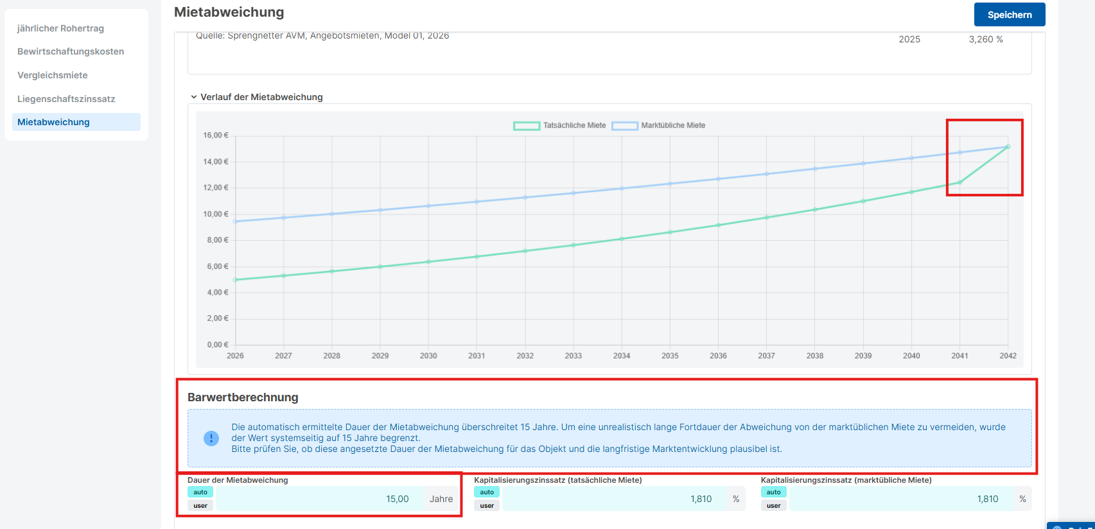The image size is (1095, 529).
Task: Toggle Tatsächliche Miete legend swatch
Action: [526, 126]
